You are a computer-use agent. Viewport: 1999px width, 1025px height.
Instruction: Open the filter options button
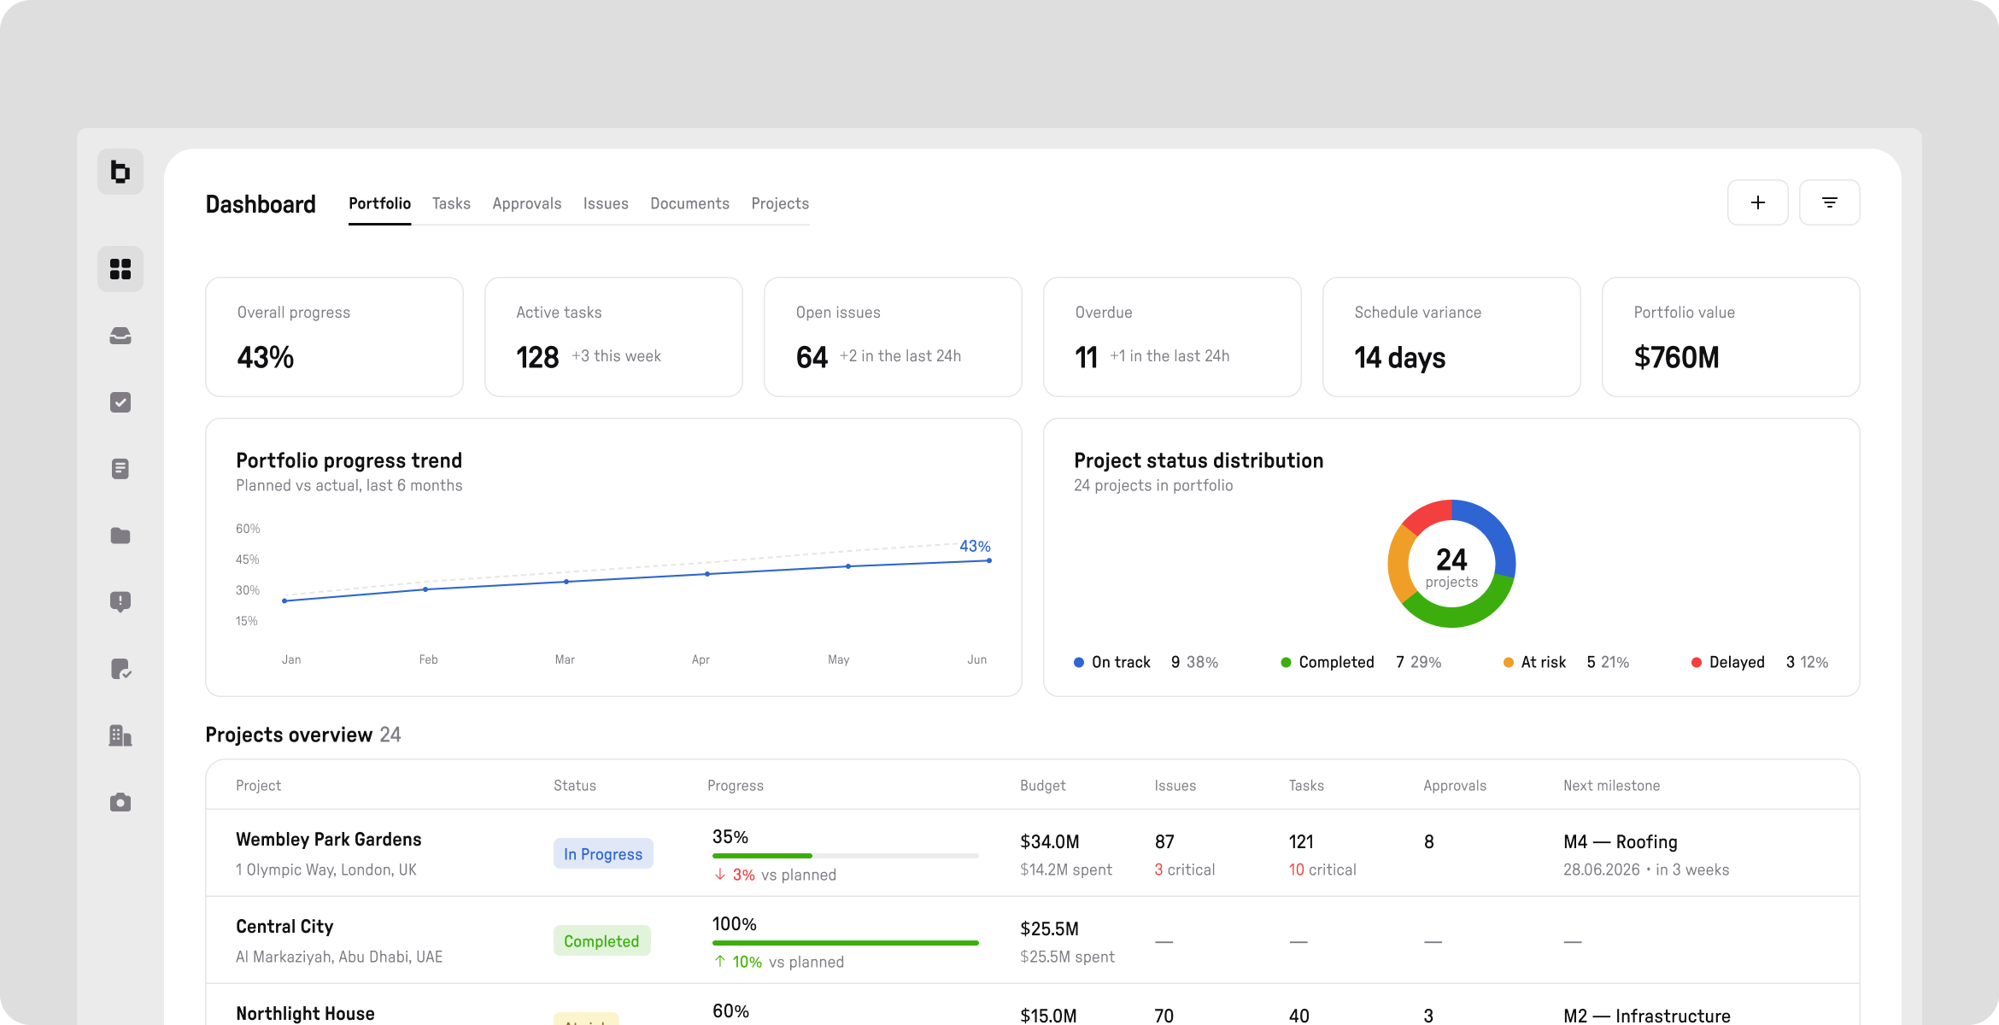tap(1830, 202)
